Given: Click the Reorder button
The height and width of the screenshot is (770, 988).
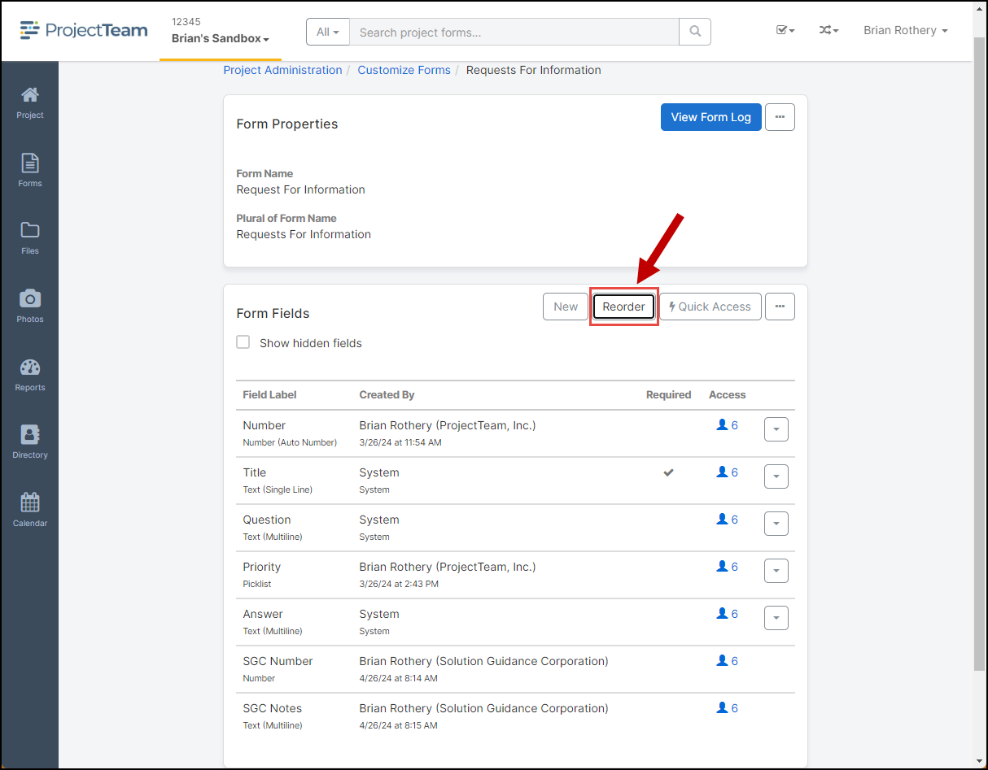Looking at the screenshot, I should click(623, 307).
